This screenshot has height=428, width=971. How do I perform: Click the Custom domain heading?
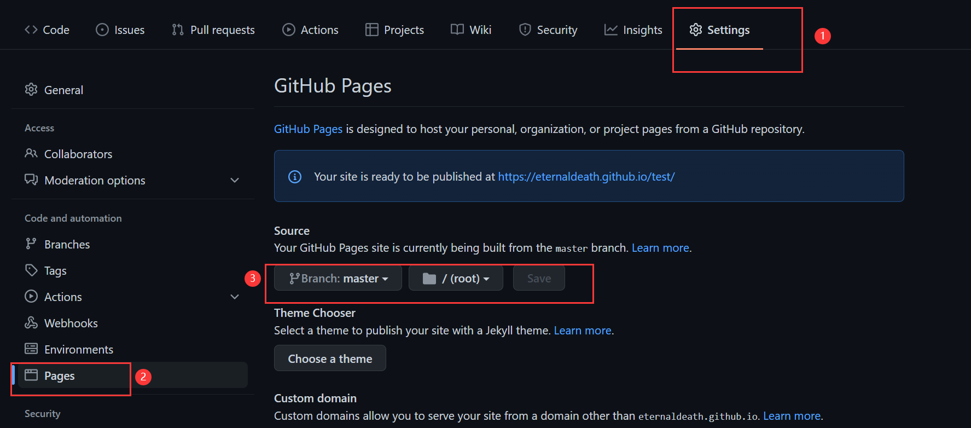click(315, 398)
